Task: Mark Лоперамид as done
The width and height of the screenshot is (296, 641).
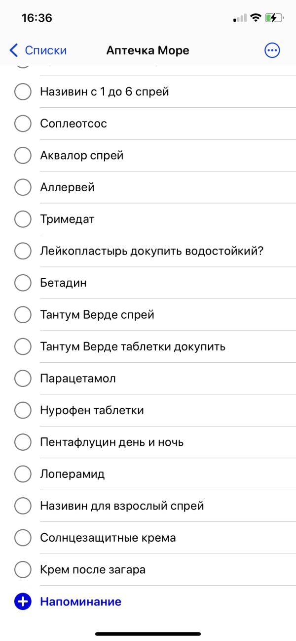Action: [x=23, y=474]
